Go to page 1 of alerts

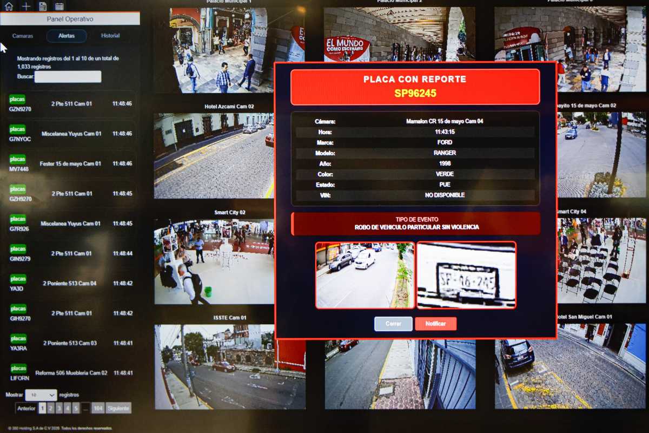42,408
